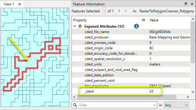This screenshot has width=196, height=110.
Task: Select the cded_file_name attribute row
Action: click(131, 32)
